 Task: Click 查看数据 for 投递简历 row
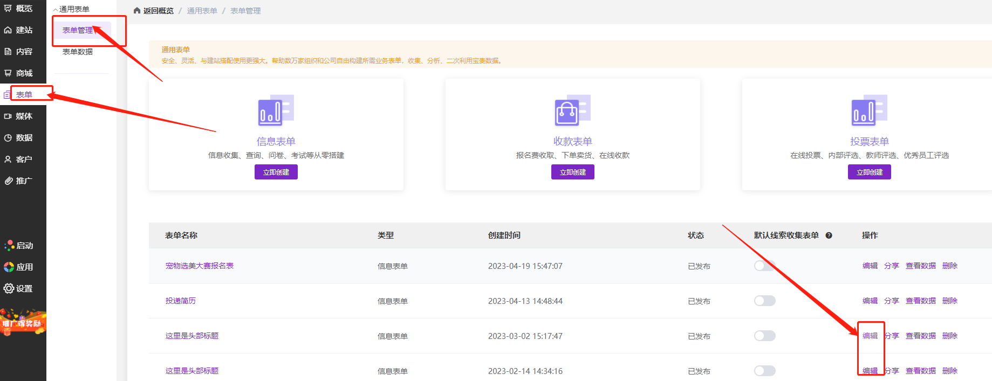(x=920, y=301)
